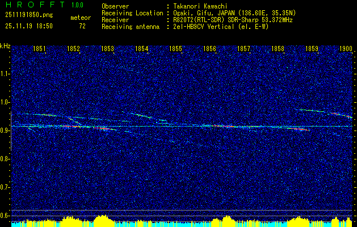Click the 1854 time marker

142,48
